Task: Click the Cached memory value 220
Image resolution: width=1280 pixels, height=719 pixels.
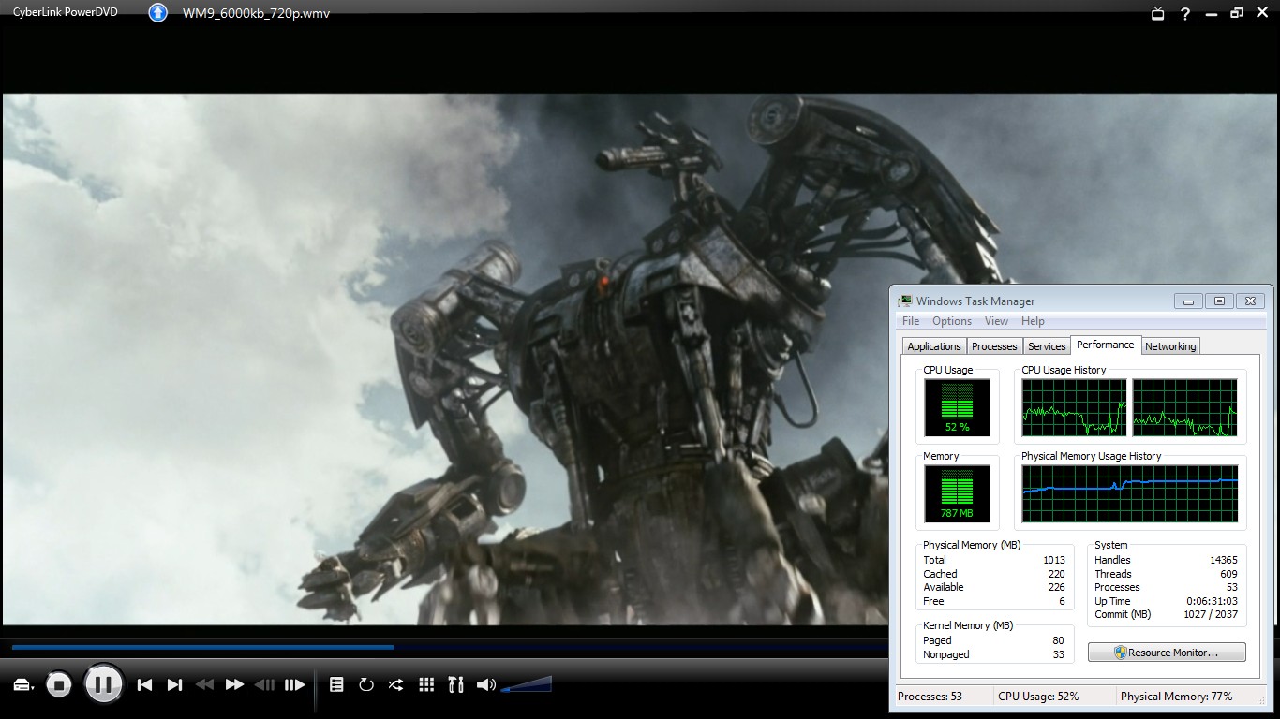Action: coord(1057,574)
